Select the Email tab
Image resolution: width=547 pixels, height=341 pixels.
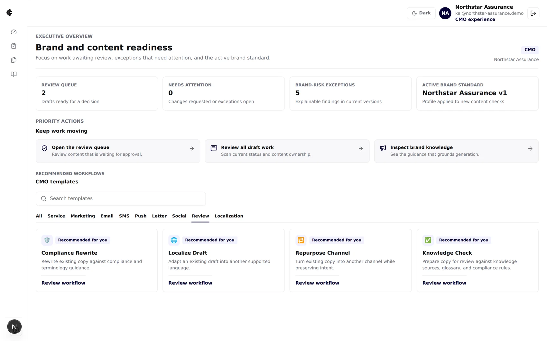(107, 216)
